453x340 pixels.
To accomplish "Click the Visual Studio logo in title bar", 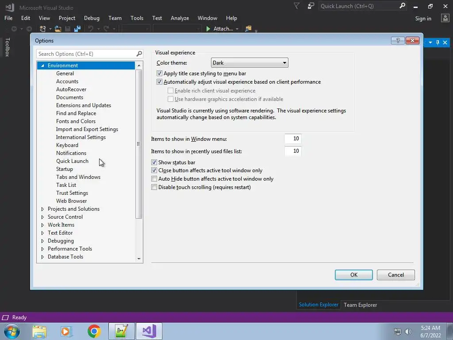I will pyautogui.click(x=10, y=7).
